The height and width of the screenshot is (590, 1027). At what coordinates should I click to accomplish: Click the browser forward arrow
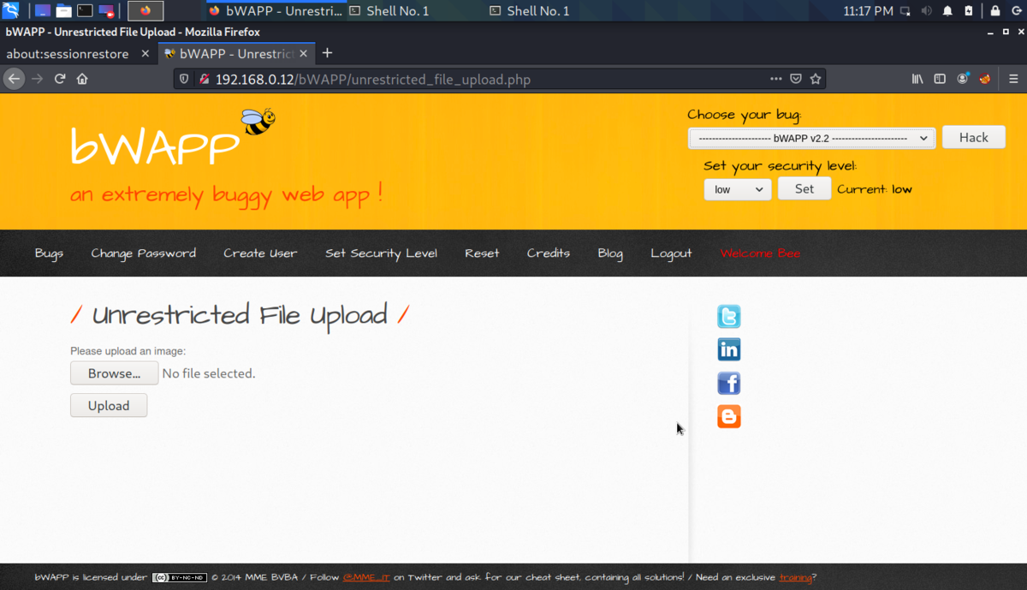[37, 79]
